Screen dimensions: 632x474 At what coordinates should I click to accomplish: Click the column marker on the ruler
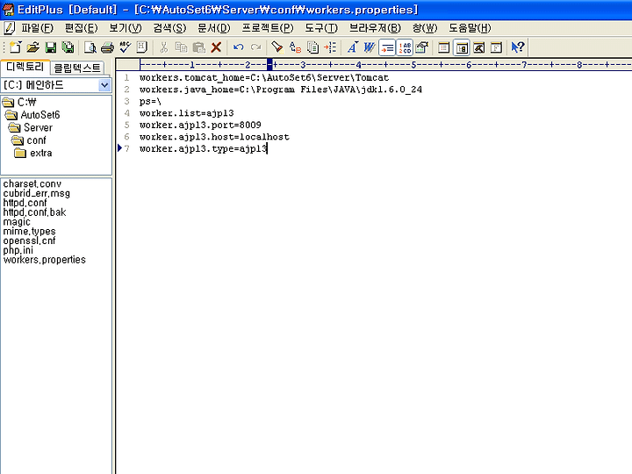269,64
